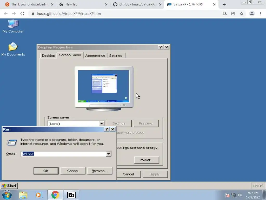Click the browser address bar URL
The image size is (266, 200).
69,14
